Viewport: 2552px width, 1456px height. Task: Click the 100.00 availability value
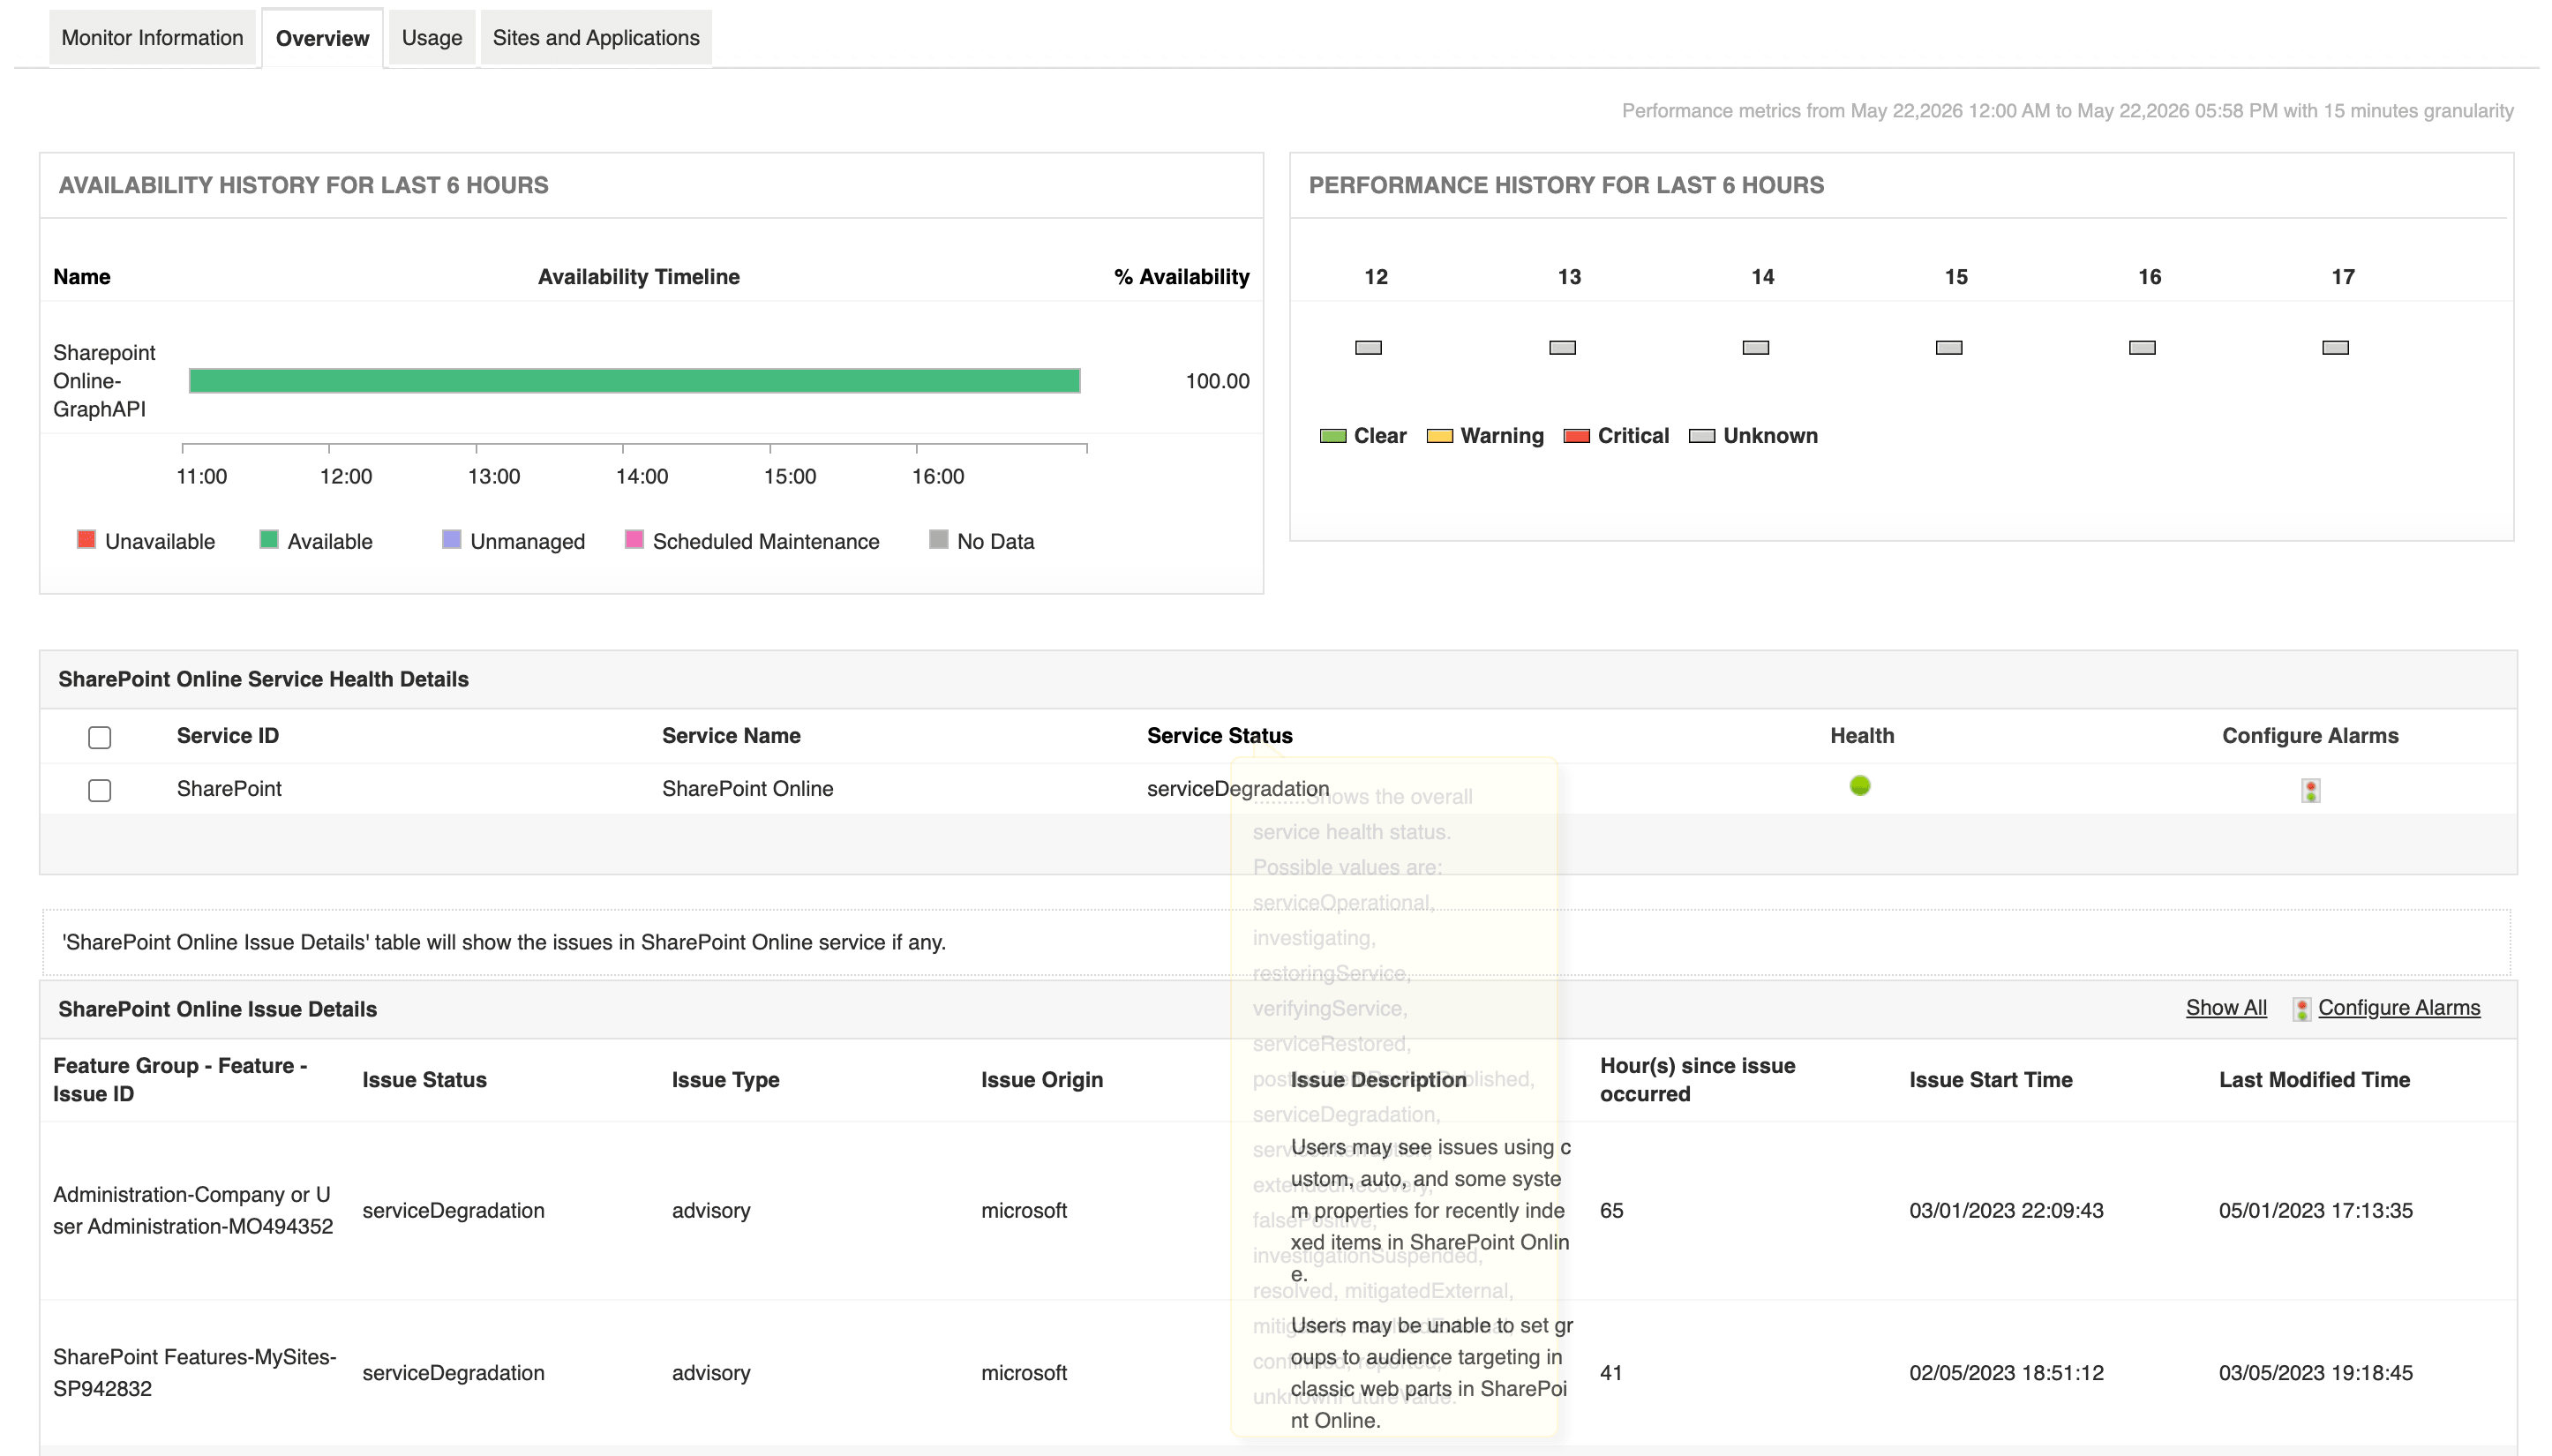(x=1217, y=381)
